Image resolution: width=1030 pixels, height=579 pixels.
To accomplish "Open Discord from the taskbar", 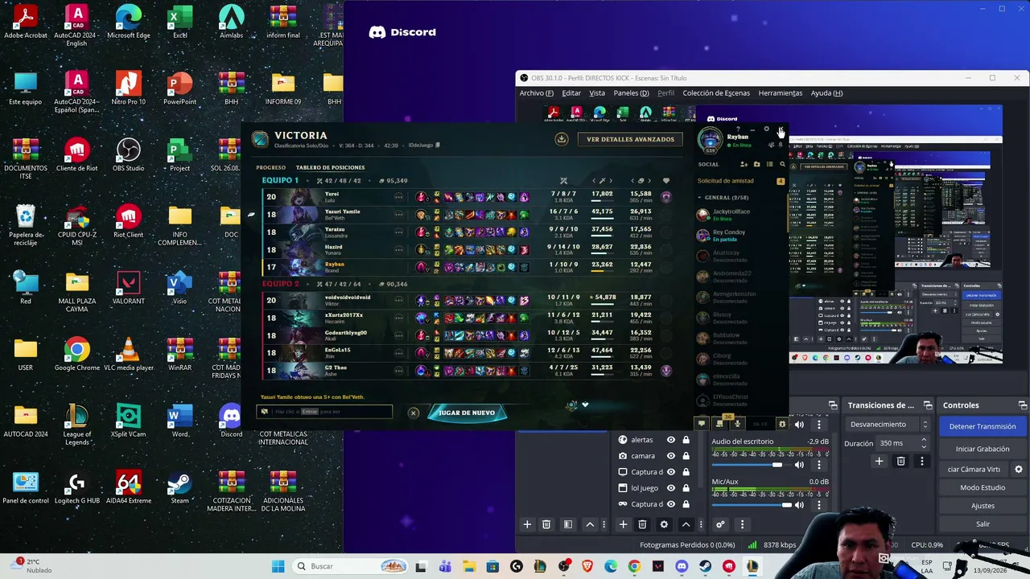I will coord(682,566).
